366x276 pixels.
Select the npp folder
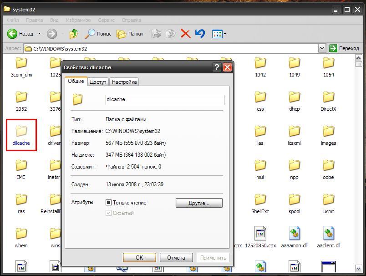click(295, 170)
